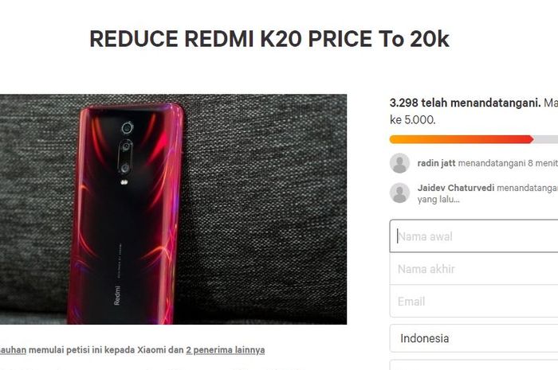Open the '2 penerima lainnya' link

coord(226,350)
